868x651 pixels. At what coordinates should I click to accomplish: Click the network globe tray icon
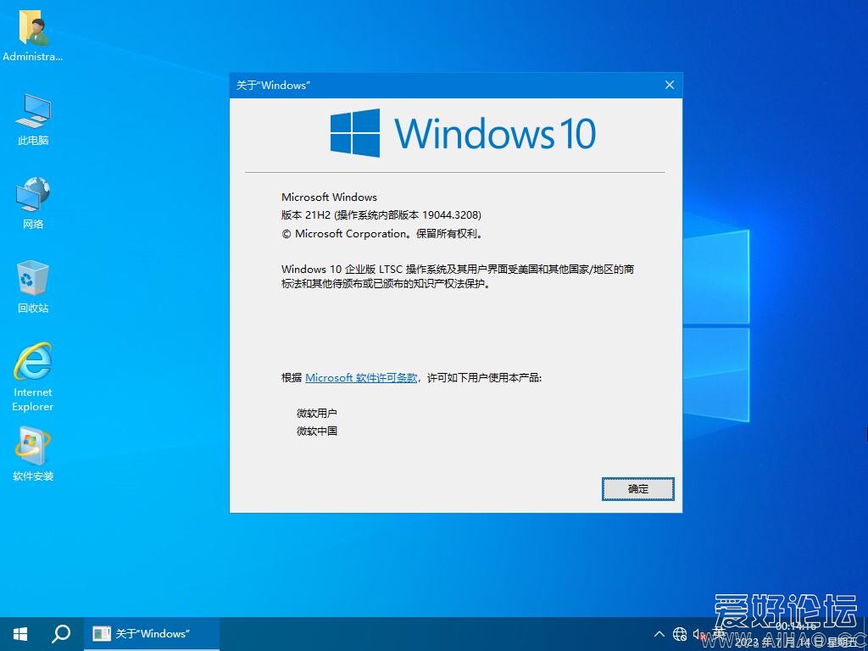coord(680,634)
